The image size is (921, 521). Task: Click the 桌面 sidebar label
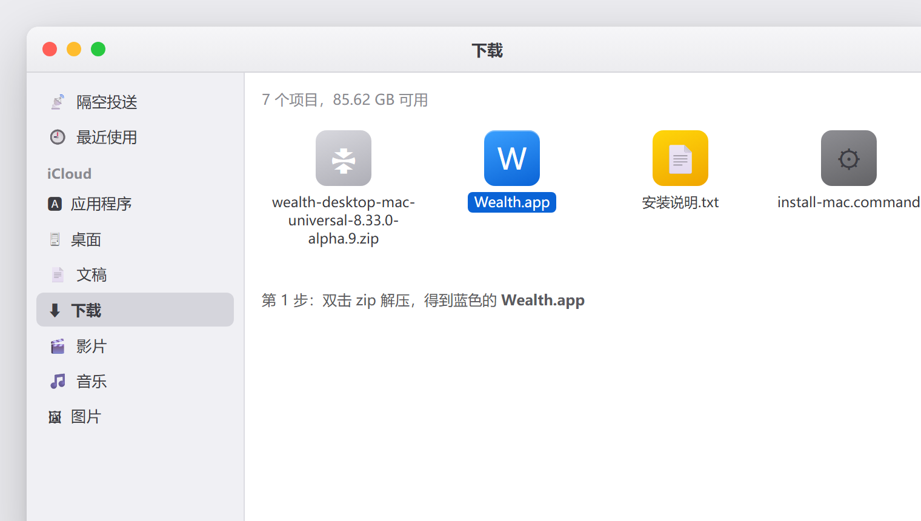click(x=86, y=239)
